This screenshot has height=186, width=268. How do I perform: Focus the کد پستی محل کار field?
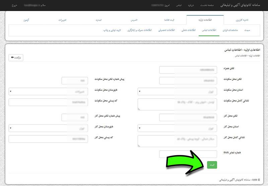pyautogui.click(x=48, y=139)
